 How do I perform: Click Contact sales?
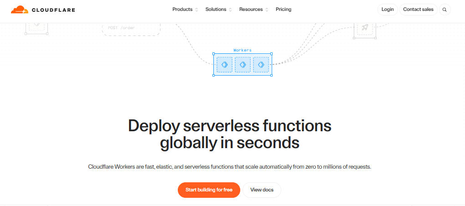(418, 10)
